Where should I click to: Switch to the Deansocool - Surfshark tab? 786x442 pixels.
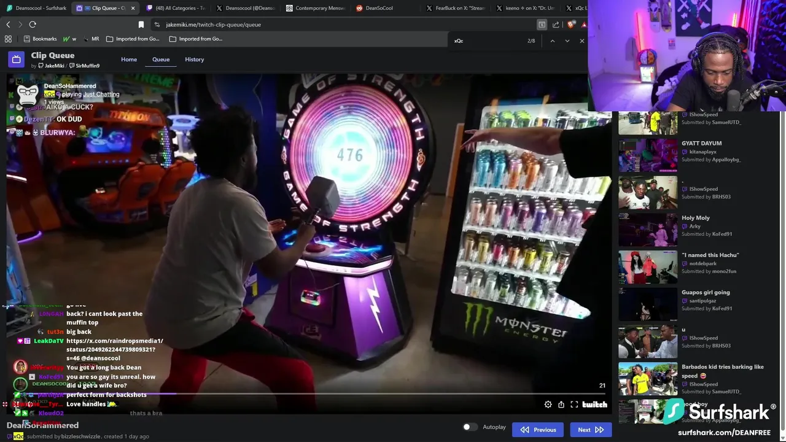pos(36,8)
